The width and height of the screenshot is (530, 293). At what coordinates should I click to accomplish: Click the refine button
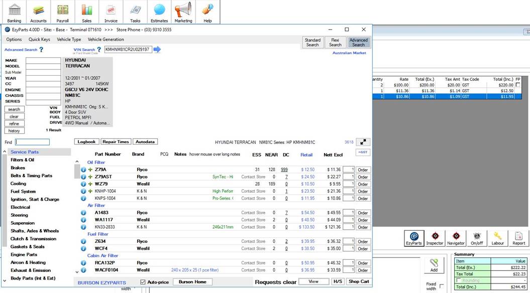14,123
